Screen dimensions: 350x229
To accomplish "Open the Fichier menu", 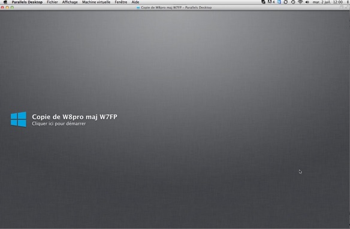I will coord(52,2).
